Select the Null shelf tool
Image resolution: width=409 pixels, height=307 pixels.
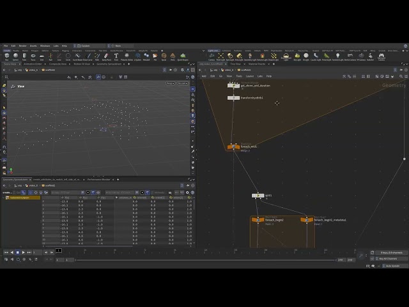(50, 57)
